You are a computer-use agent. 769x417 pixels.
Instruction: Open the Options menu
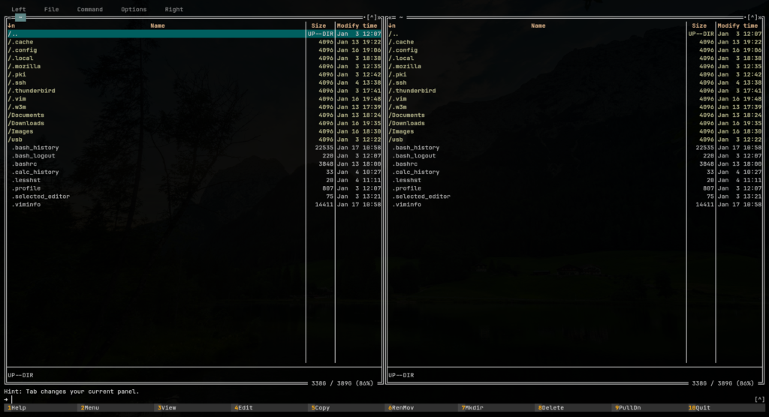coord(134,9)
